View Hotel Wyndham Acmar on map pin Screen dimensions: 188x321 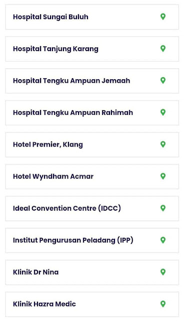[162, 176]
